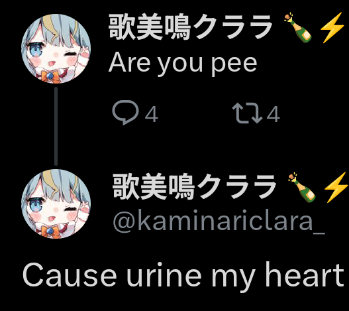This screenshot has height=311, width=349.
Task: Open the tweet reading "Are you pee"
Action: point(183,63)
